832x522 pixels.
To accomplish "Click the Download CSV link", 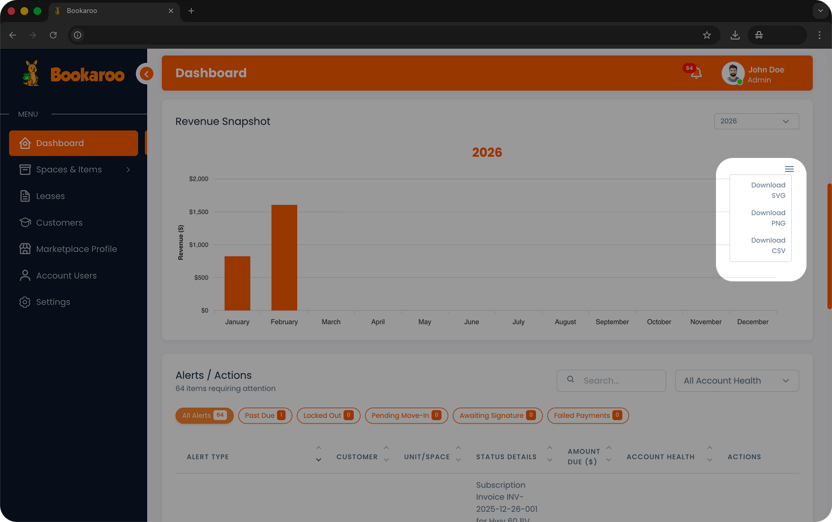I will (x=768, y=245).
